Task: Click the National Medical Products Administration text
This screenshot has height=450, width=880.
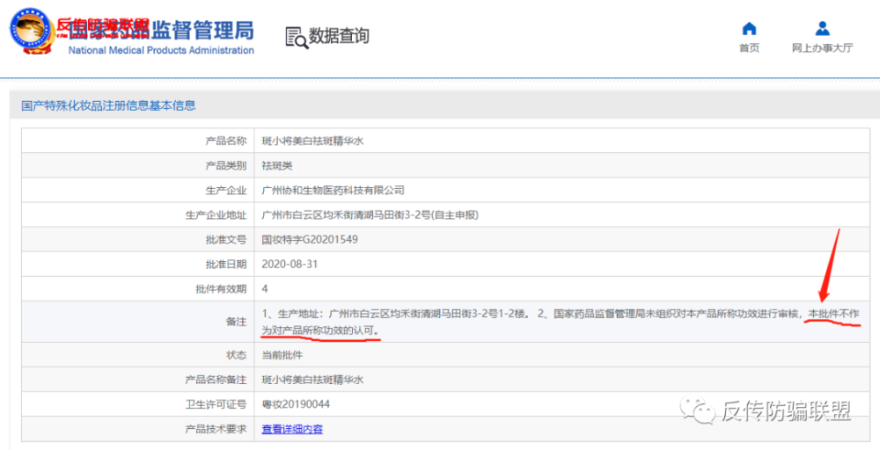Action: 161,50
